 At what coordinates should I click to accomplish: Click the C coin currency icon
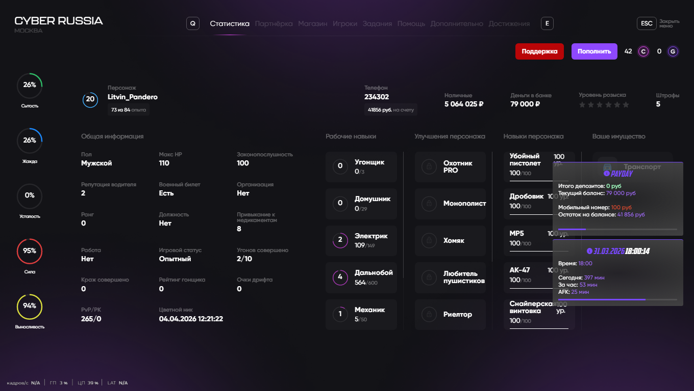coord(643,51)
